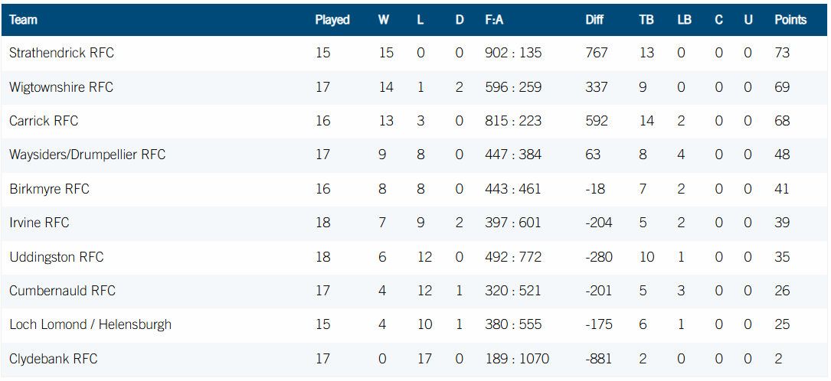Image resolution: width=831 pixels, height=381 pixels.
Task: Click Strathendrick's 73 points value
Action: 782,53
